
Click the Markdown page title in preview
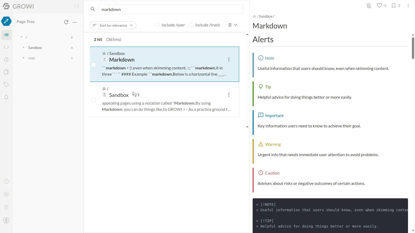click(270, 26)
